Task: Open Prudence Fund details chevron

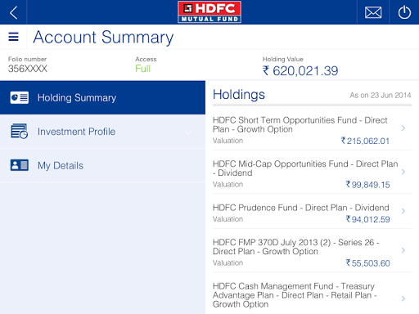Action: [403, 211]
